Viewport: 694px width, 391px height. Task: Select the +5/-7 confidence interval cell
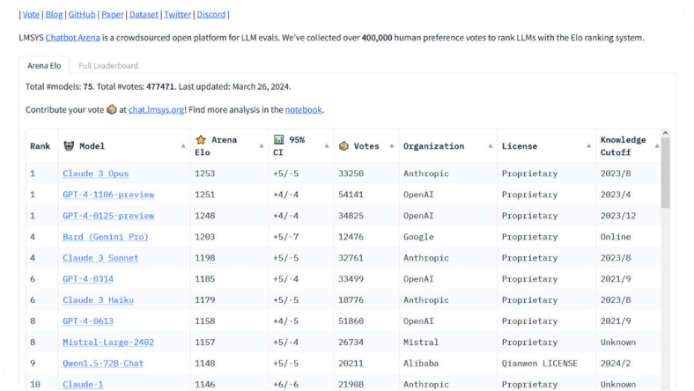pyautogui.click(x=301, y=237)
